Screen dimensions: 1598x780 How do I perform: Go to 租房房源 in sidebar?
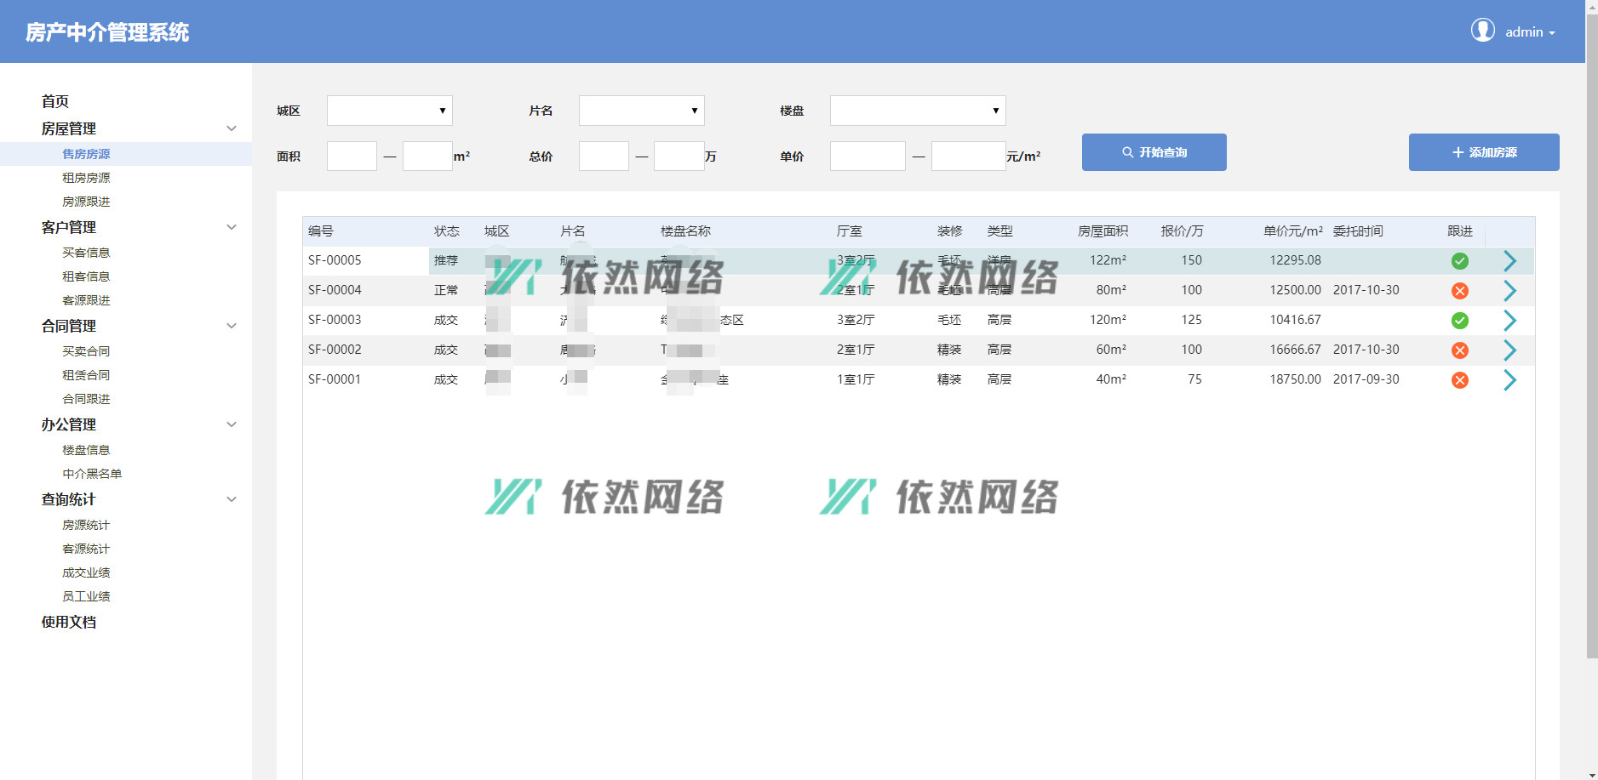point(86,178)
